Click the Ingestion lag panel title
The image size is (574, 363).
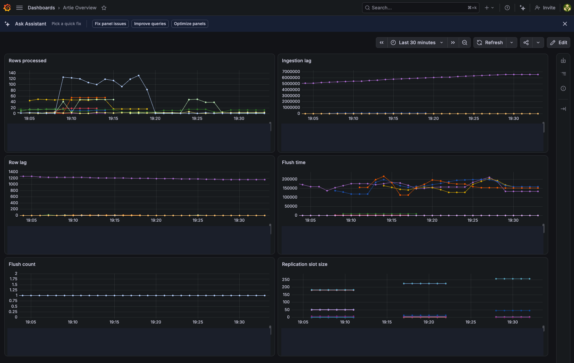[296, 61]
